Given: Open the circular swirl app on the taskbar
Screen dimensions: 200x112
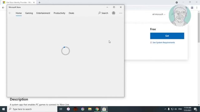Looking at the screenshot, I should [x=82, y=109].
